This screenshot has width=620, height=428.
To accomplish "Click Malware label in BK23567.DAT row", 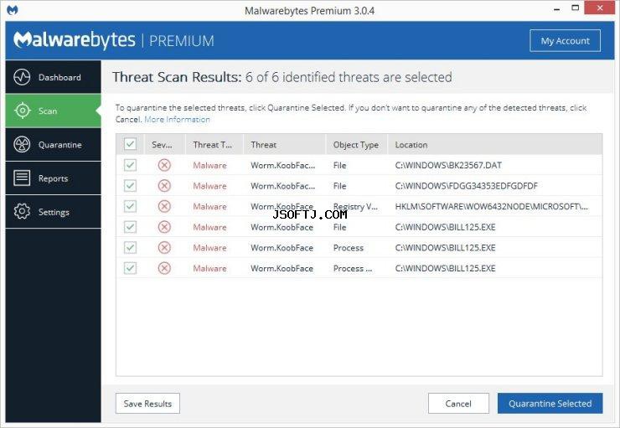I will [x=210, y=165].
